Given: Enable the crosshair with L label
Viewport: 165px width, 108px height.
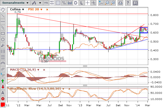Looking at the screenshot, I should point(93,3).
